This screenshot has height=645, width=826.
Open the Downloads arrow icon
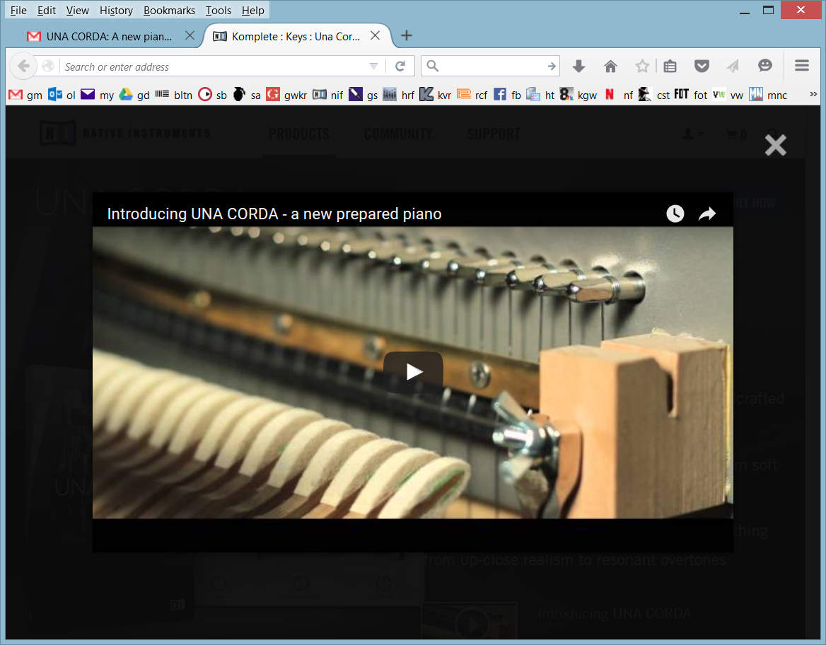(578, 66)
